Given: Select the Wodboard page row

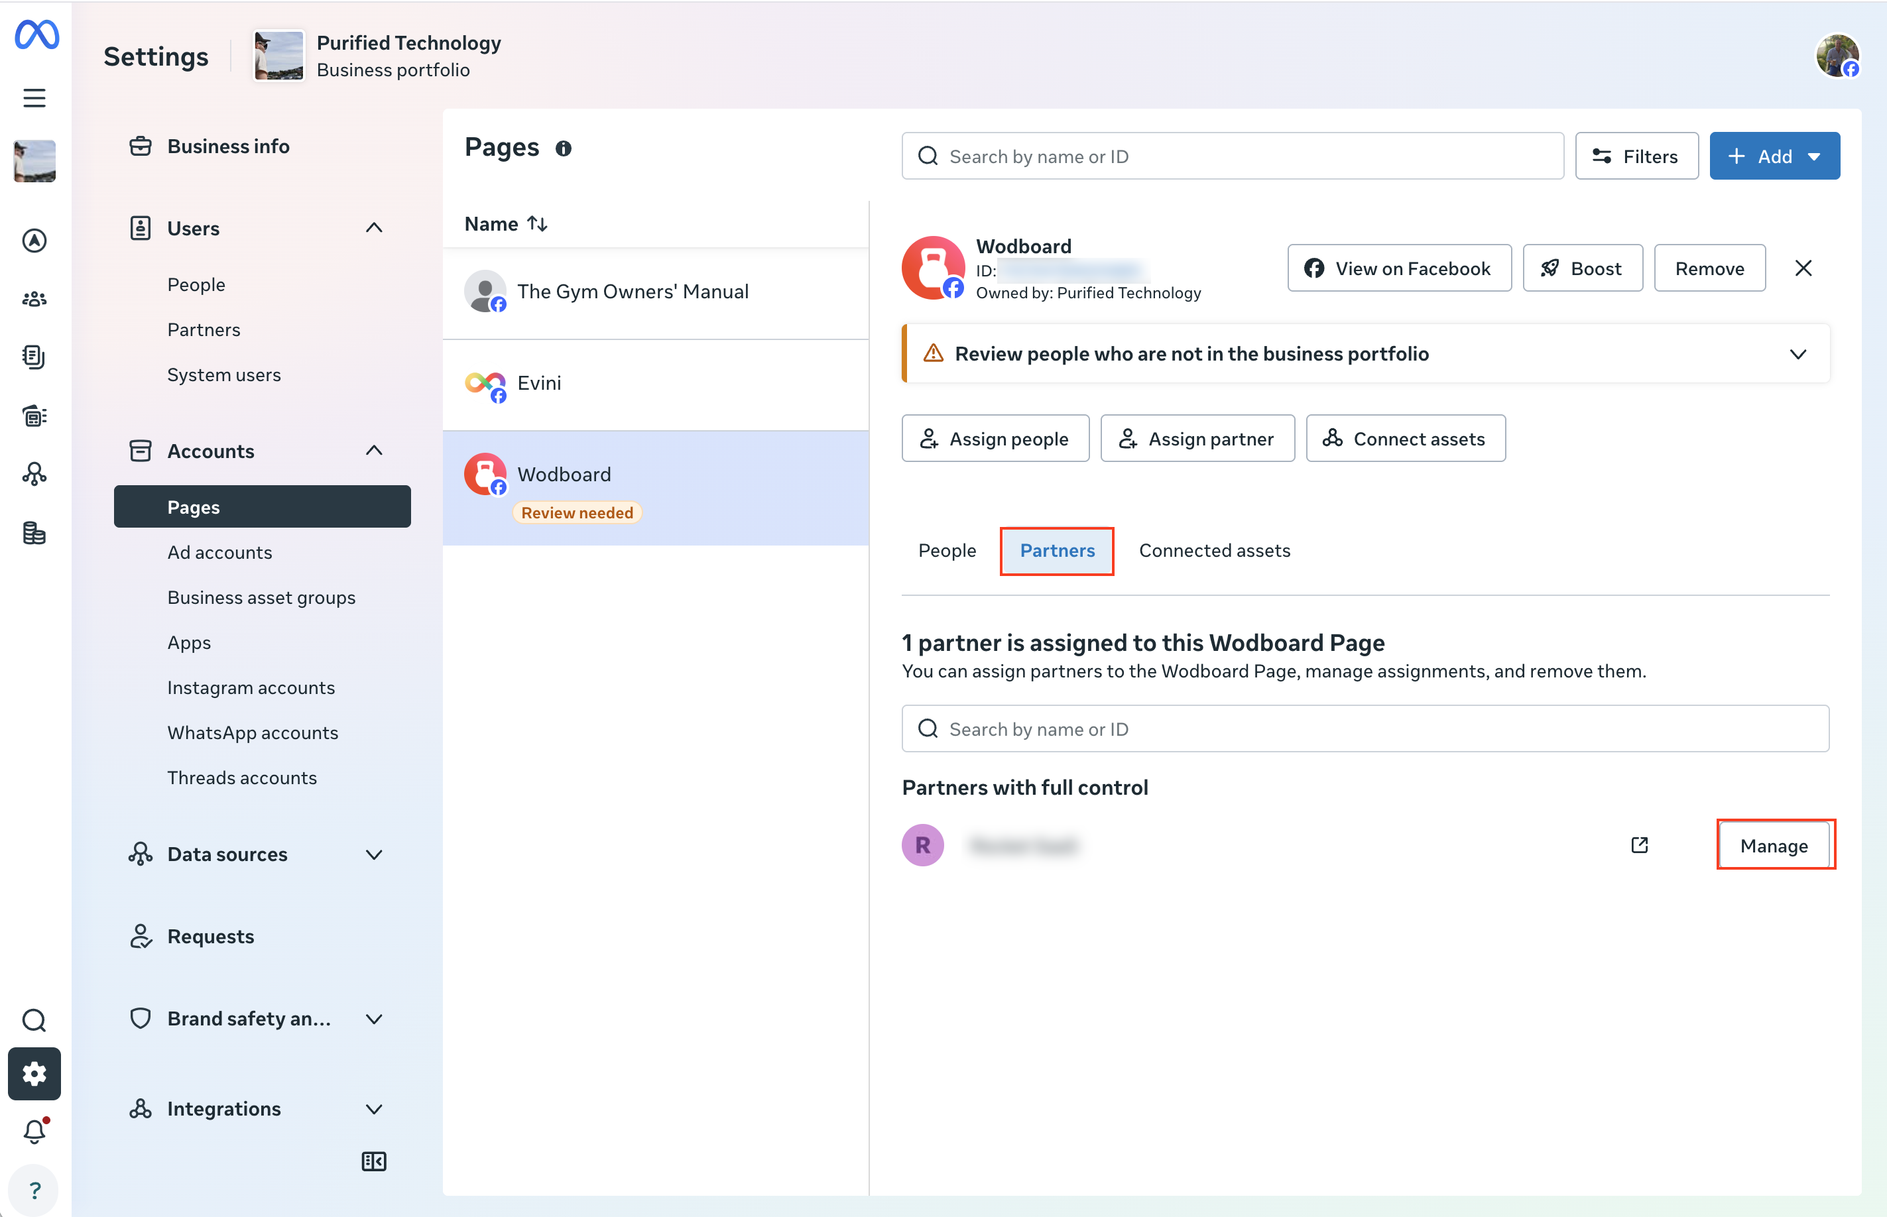Looking at the screenshot, I should tap(656, 488).
